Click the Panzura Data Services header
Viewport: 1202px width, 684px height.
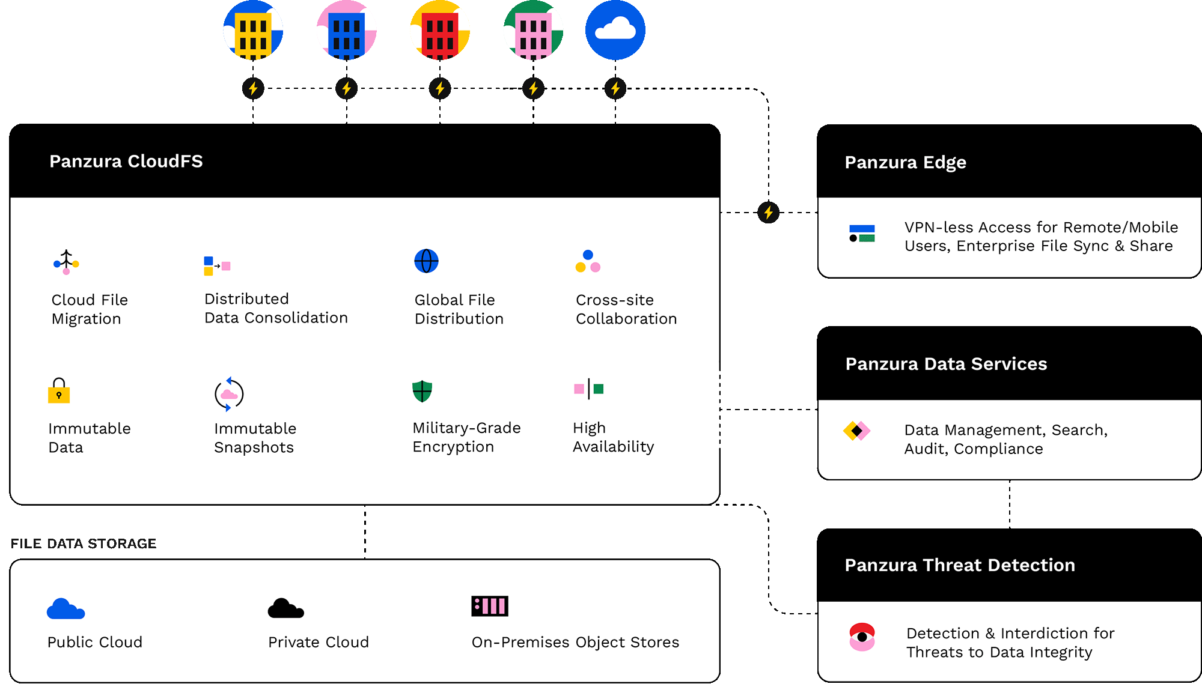(1009, 363)
